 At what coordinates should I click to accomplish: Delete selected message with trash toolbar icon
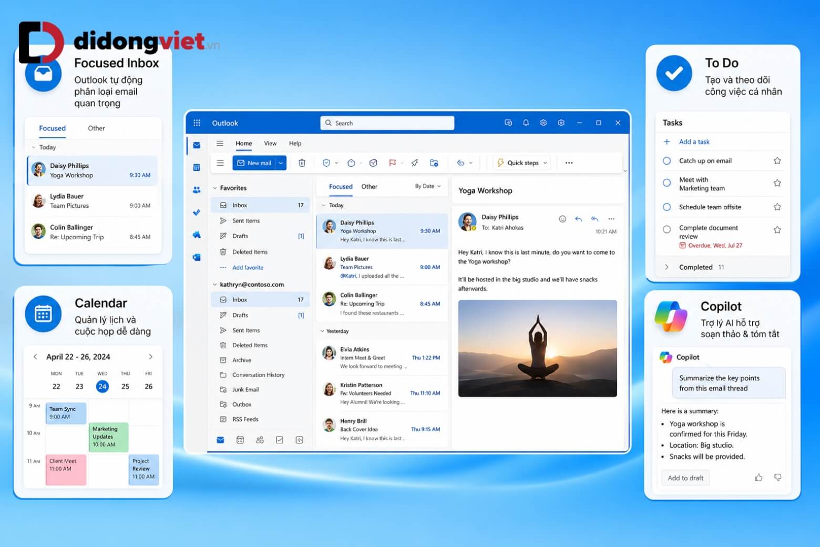(x=302, y=163)
